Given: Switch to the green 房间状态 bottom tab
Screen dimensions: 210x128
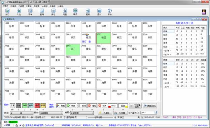Looking at the screenshot, I should [x=13, y=122].
